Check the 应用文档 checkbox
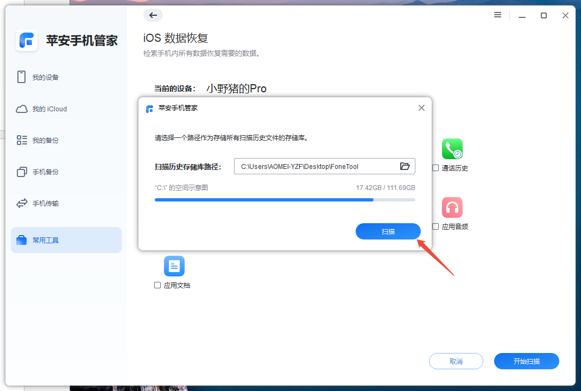 pos(157,285)
